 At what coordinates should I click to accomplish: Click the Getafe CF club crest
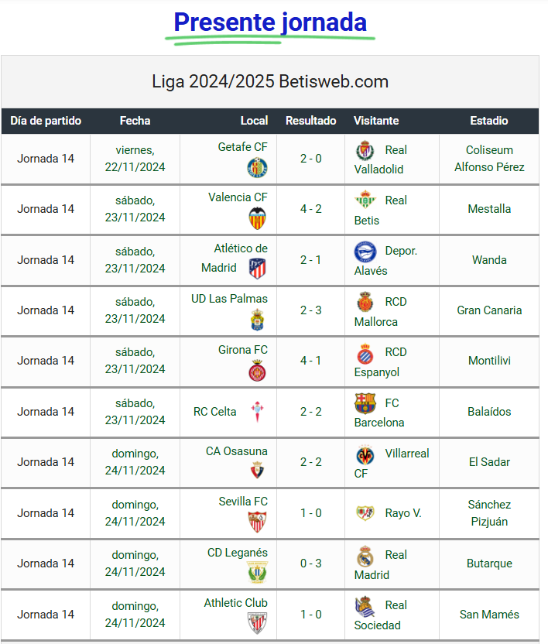click(257, 167)
